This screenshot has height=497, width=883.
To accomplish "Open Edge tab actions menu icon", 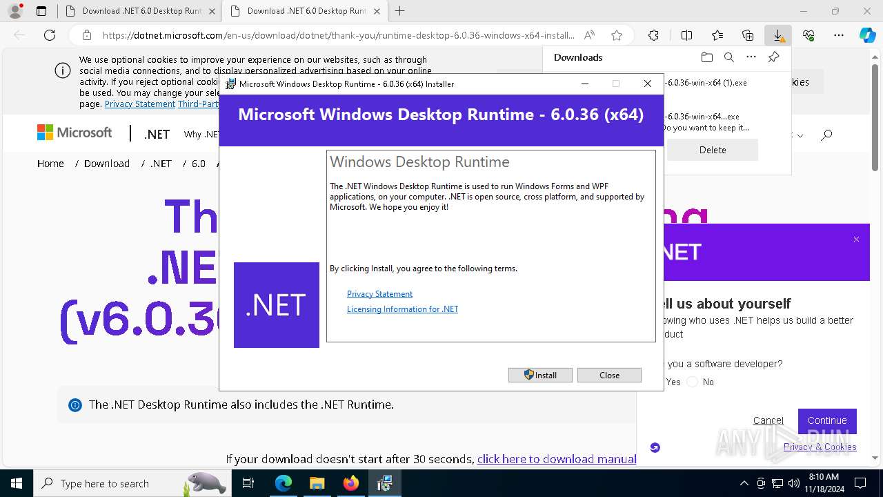I will pos(41,11).
